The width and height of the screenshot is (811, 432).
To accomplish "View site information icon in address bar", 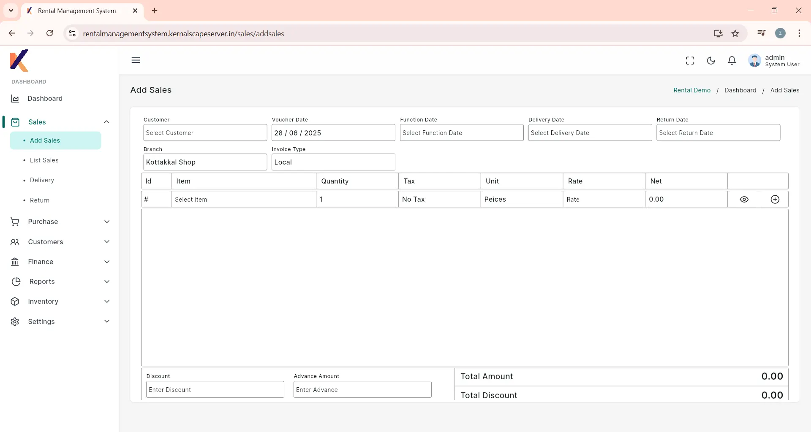I will pos(72,33).
